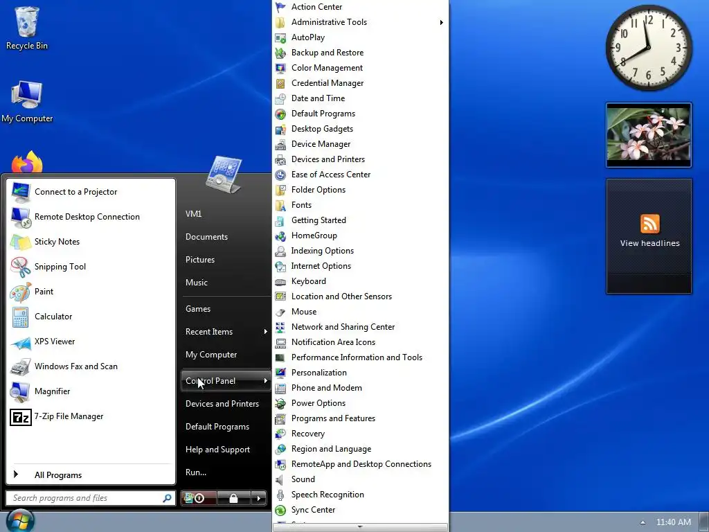Click the Backup and Restore icon

pos(280,53)
